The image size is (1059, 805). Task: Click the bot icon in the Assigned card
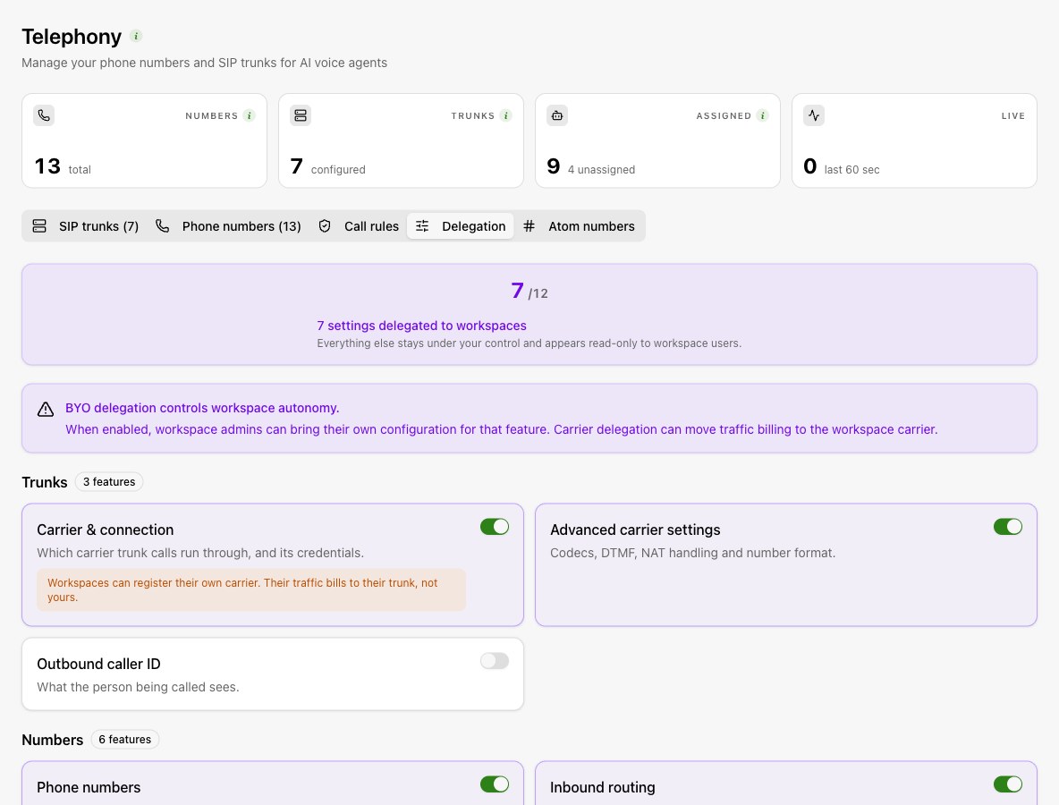click(557, 115)
